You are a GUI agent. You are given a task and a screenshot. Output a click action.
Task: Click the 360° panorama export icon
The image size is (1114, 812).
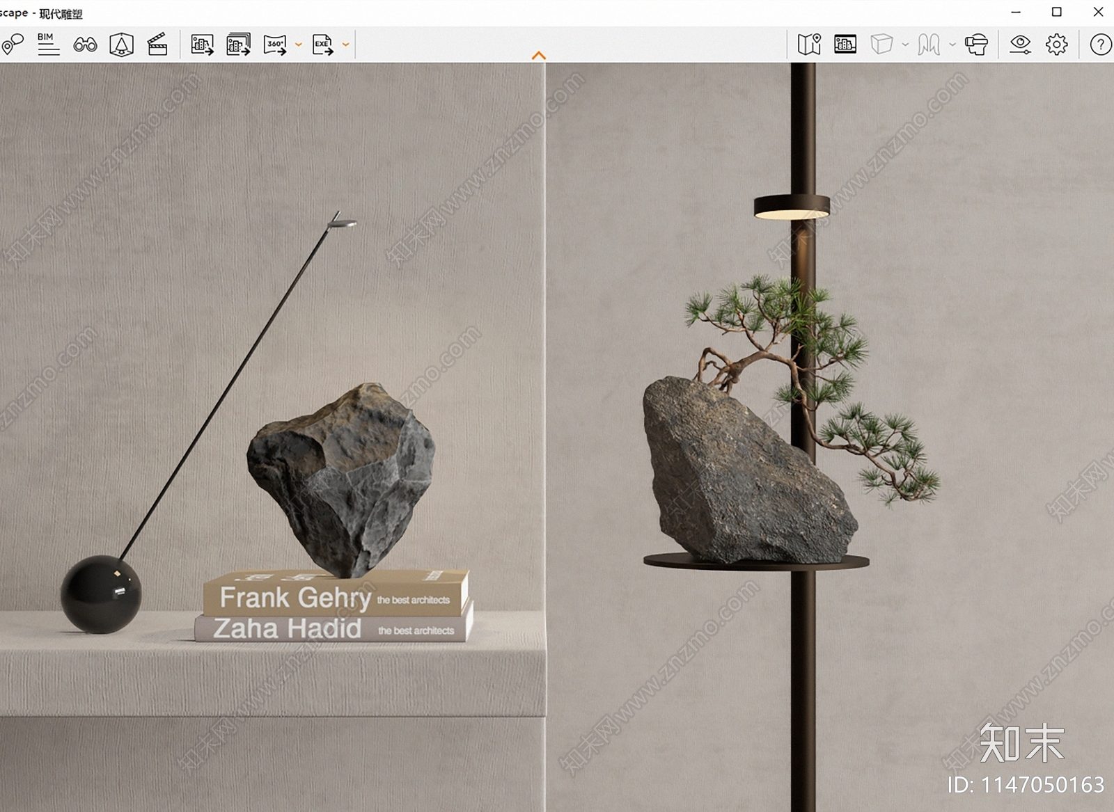pyautogui.click(x=275, y=45)
